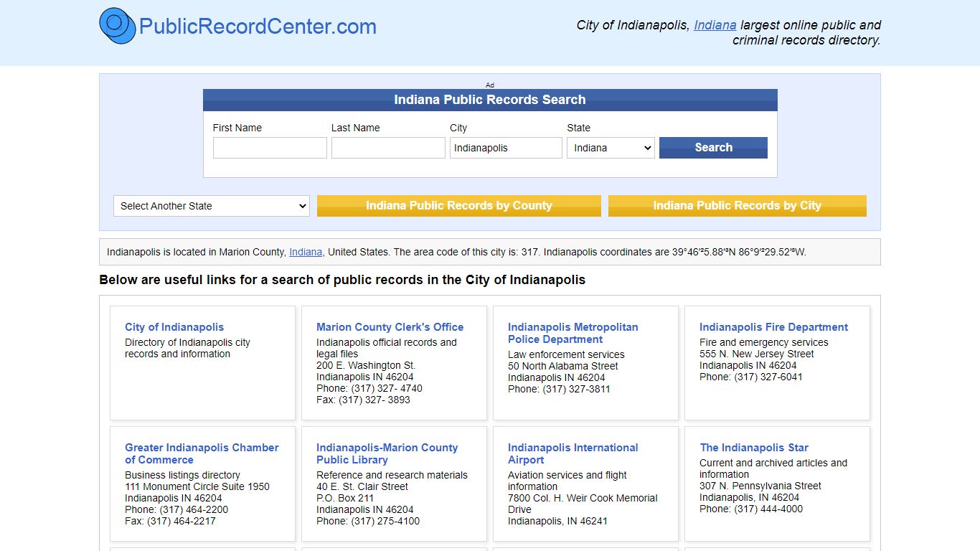The width and height of the screenshot is (980, 551).
Task: Open the Indianapolis Fire Department link
Action: click(x=773, y=327)
